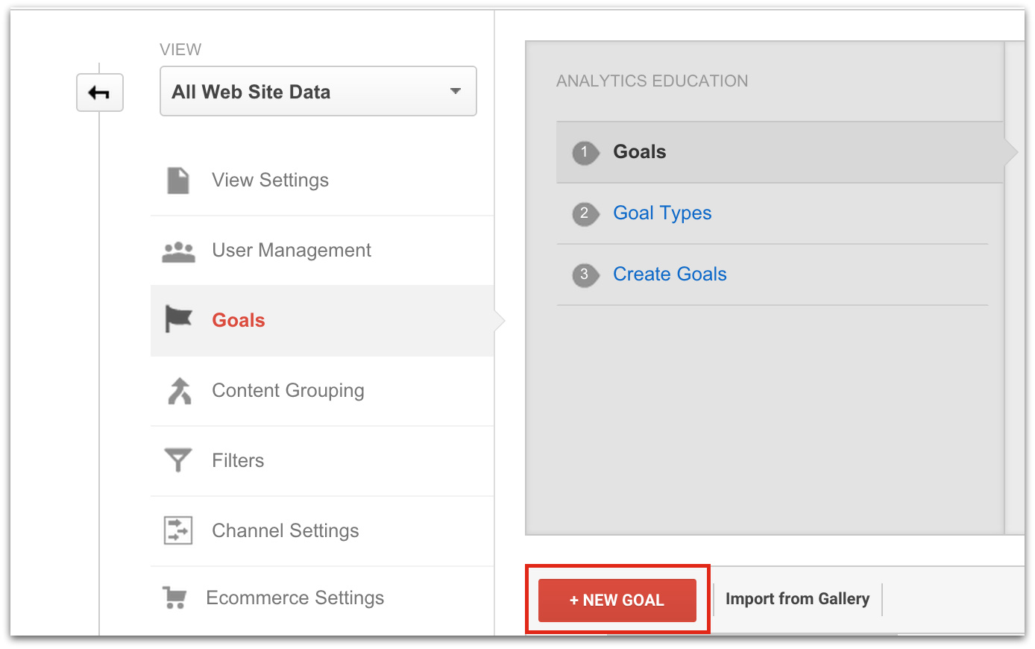Click the Ecommerce Settings cart icon
Screen dimensions: 1035x649
pyautogui.click(x=174, y=598)
